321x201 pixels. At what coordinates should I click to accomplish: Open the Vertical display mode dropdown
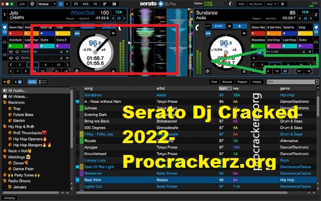47,4
